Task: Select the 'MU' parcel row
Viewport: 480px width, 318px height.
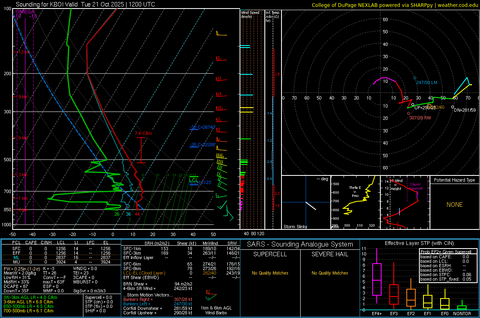Action: coord(61,262)
